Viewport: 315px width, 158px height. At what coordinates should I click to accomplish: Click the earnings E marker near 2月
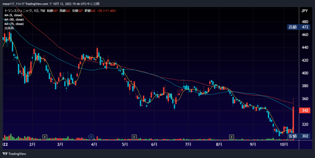coord(45,137)
